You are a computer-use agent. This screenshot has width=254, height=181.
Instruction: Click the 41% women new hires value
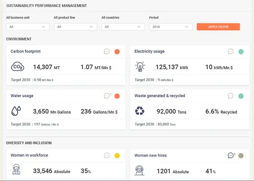pyautogui.click(x=210, y=171)
